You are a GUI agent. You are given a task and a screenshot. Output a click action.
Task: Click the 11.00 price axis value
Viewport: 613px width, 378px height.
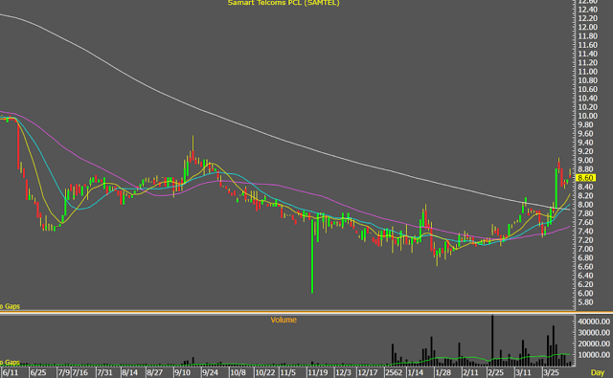587,72
